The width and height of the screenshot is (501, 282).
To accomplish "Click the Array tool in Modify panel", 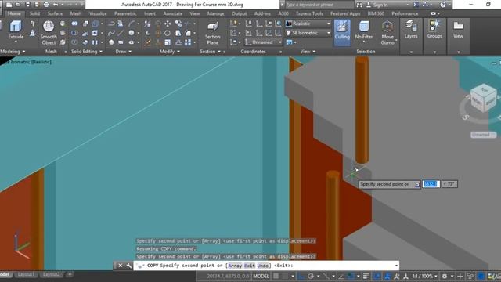I will (x=188, y=42).
